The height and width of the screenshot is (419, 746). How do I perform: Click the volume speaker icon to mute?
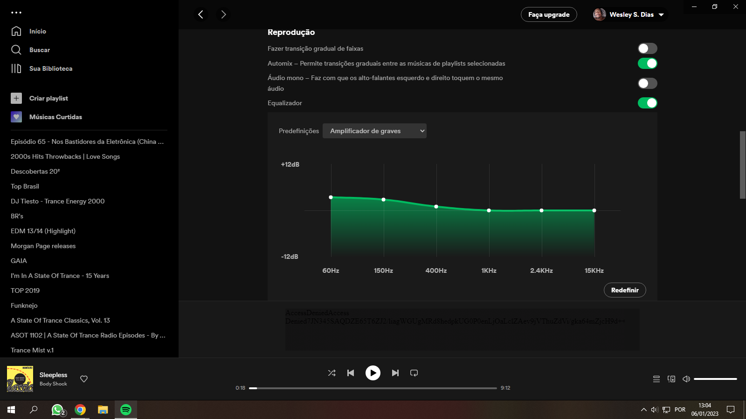tap(686, 379)
